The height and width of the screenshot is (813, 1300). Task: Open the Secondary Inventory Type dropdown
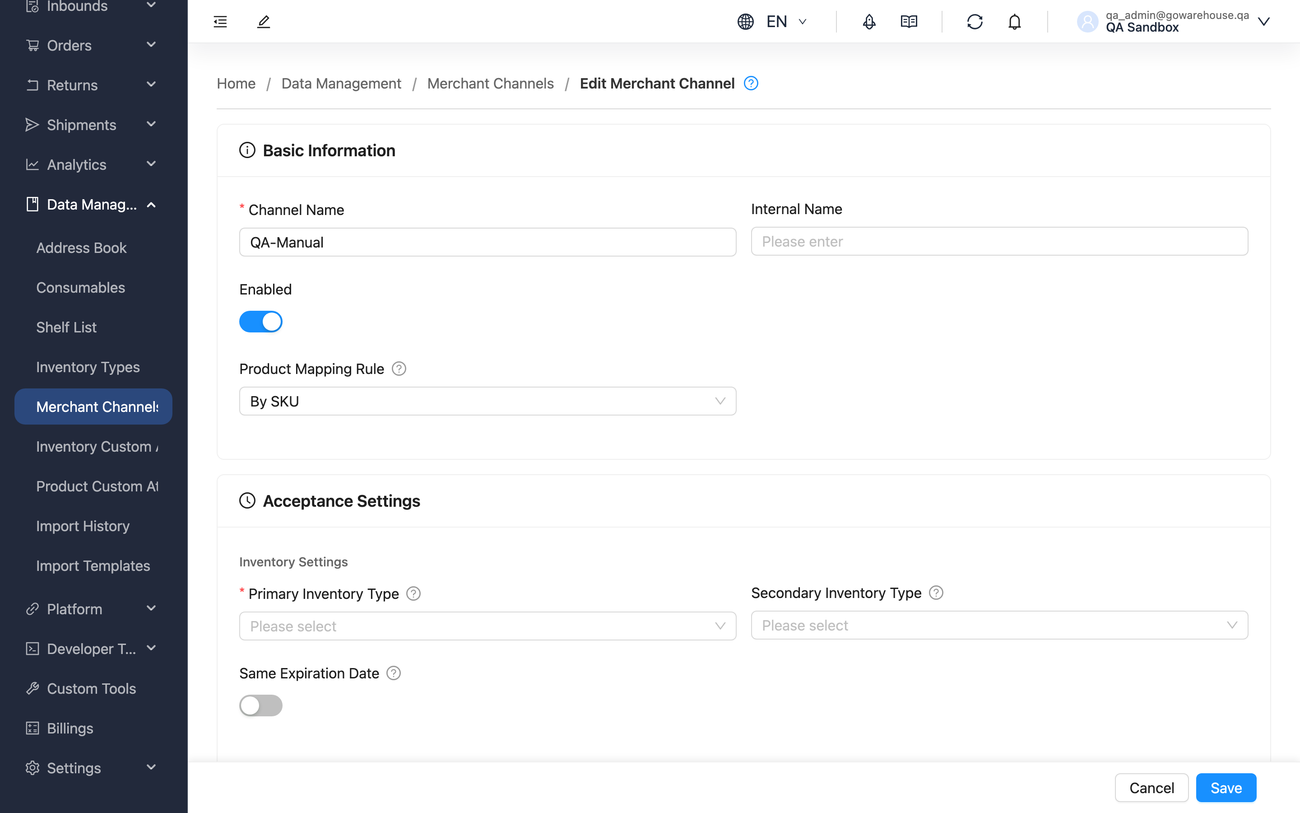click(x=999, y=625)
